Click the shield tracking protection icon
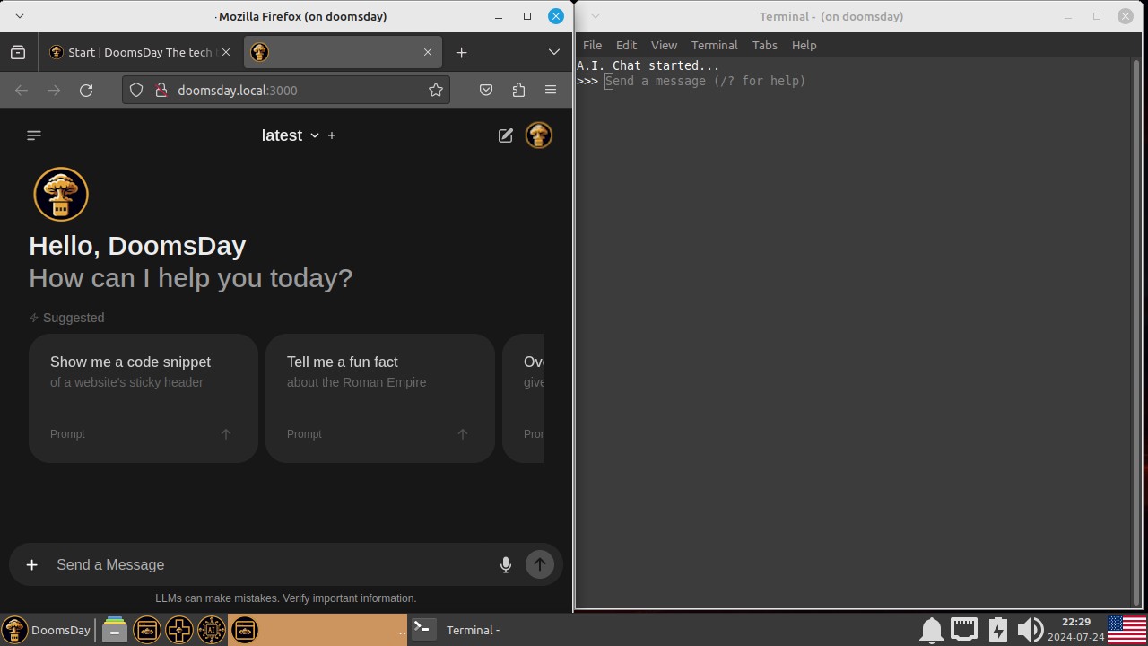The width and height of the screenshot is (1148, 646). click(136, 90)
